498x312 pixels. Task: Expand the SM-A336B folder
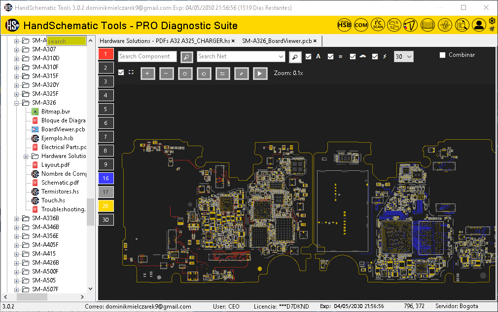[16, 219]
